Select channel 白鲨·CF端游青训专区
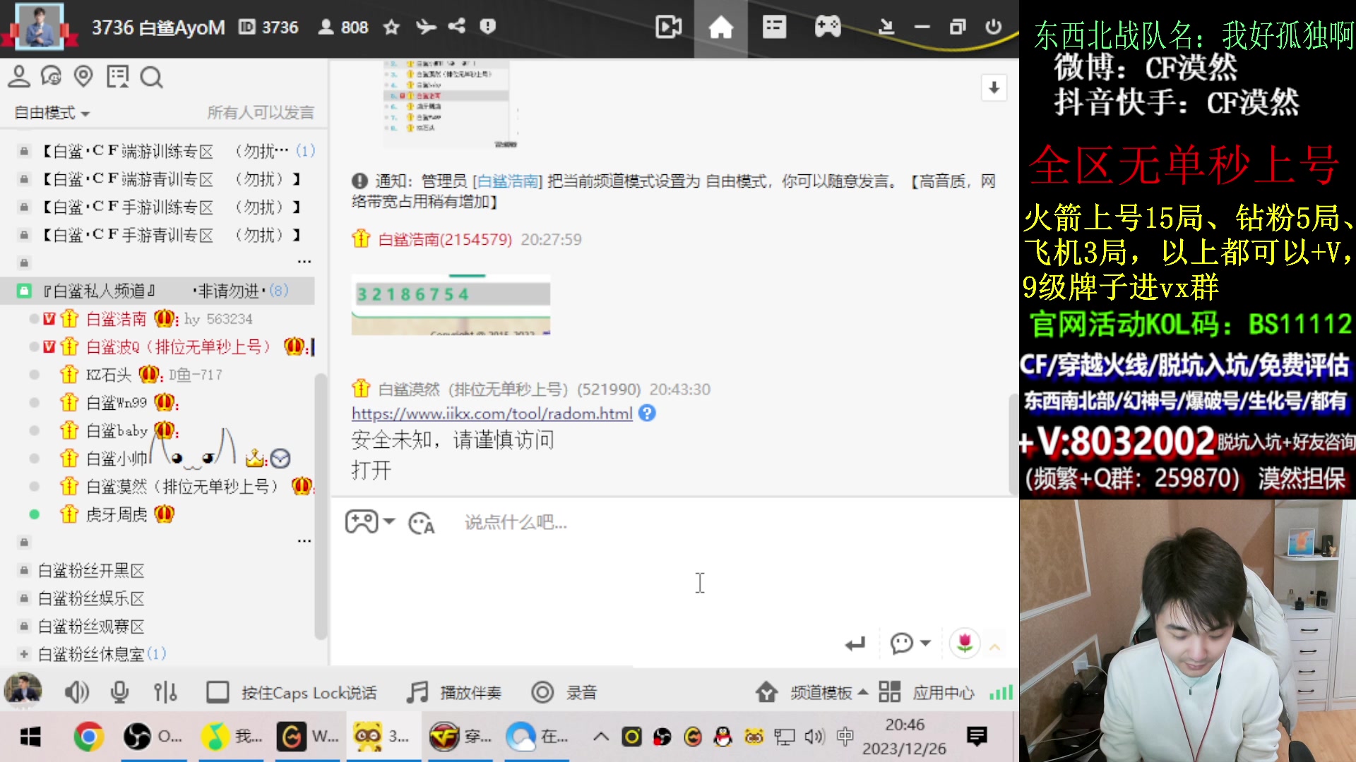 click(162, 179)
